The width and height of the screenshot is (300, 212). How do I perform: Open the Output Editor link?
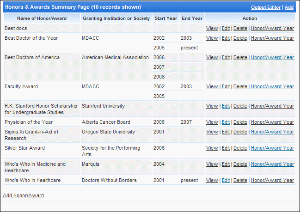[x=265, y=7]
